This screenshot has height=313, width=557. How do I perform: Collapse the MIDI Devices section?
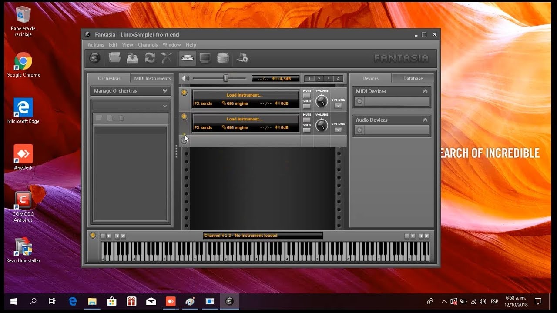click(425, 91)
